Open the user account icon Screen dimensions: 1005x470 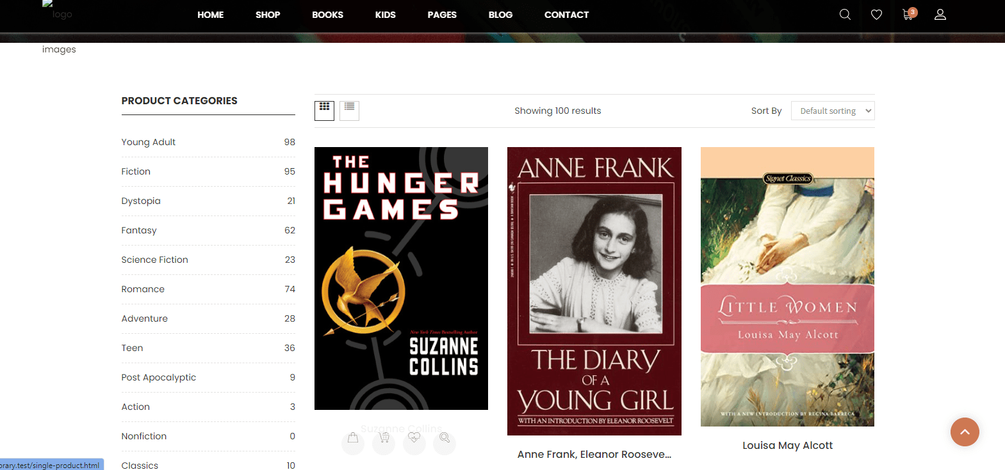tap(940, 15)
